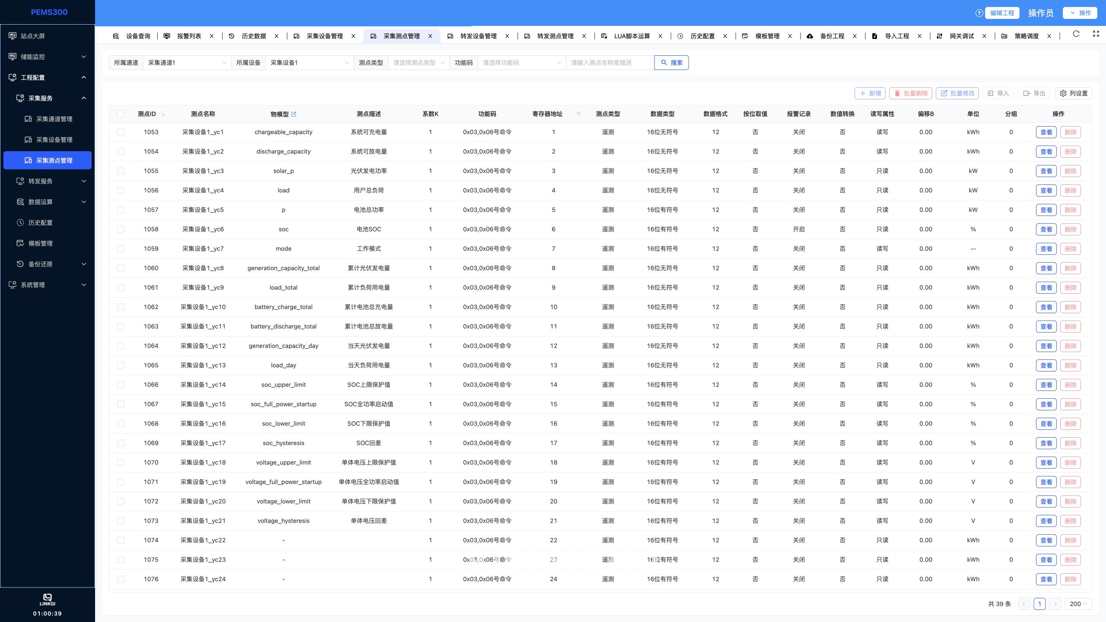Screen dimensions: 1106x622
Task: Open the 操作 dropdown at top right
Action: coord(1080,13)
